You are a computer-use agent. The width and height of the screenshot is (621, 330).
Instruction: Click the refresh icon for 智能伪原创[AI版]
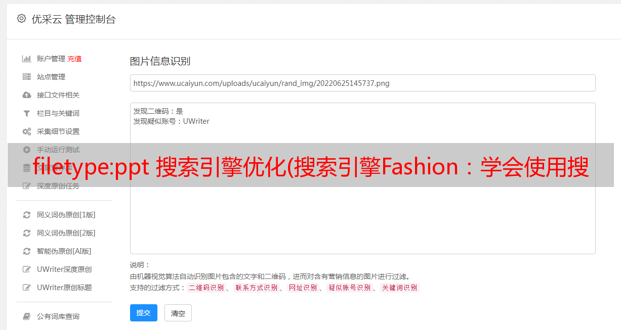point(27,251)
